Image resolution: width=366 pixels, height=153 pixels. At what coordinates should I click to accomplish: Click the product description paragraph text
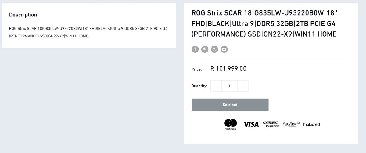pos(88,32)
